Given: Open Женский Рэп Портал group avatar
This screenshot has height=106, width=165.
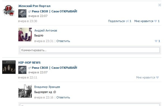Looking at the screenshot, I should (9, 11).
